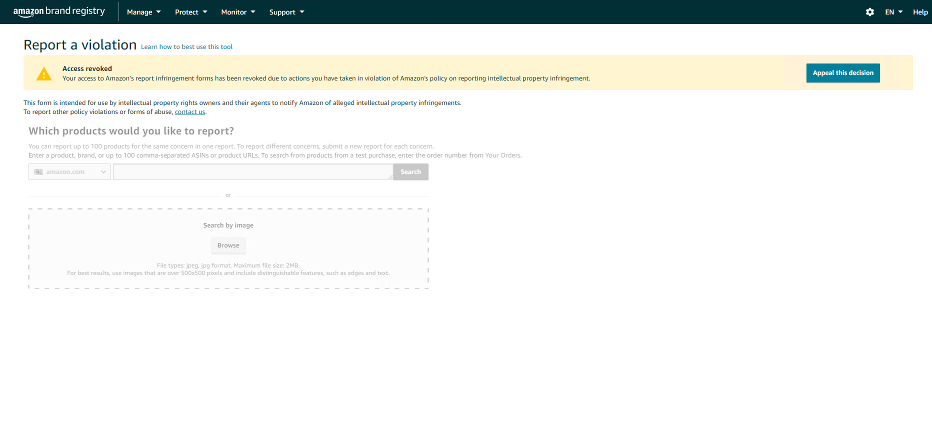Click the Search button
Viewport: 932px width, 422px height.
[410, 172]
